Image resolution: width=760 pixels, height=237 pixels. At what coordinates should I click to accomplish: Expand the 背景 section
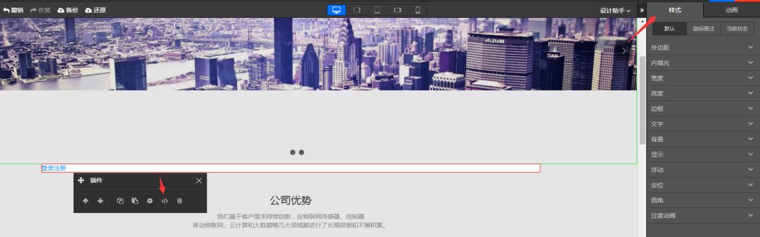pyautogui.click(x=703, y=139)
